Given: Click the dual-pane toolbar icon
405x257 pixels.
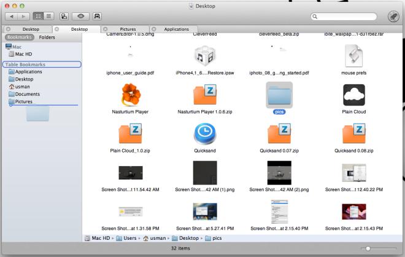Looking at the screenshot, I should click(x=64, y=17).
